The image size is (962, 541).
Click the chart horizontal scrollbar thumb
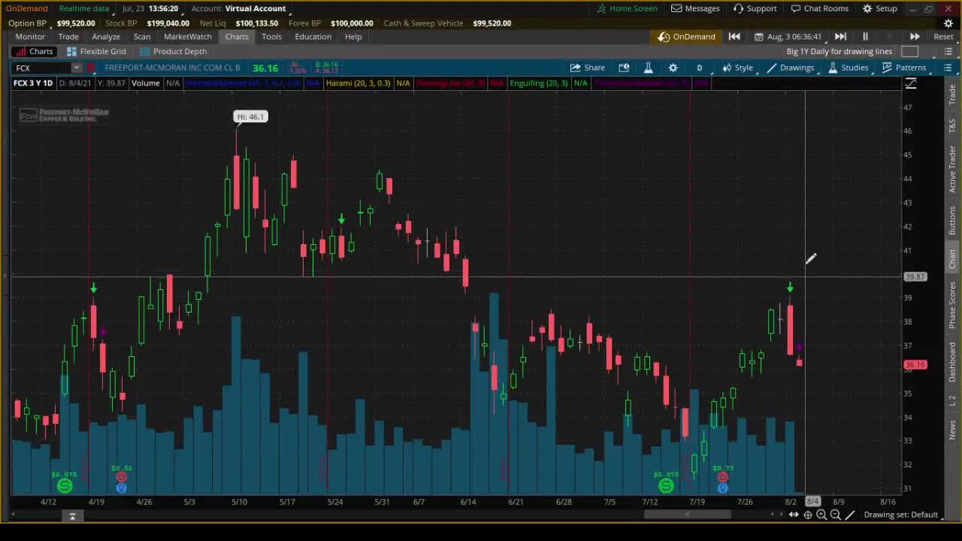click(x=688, y=515)
